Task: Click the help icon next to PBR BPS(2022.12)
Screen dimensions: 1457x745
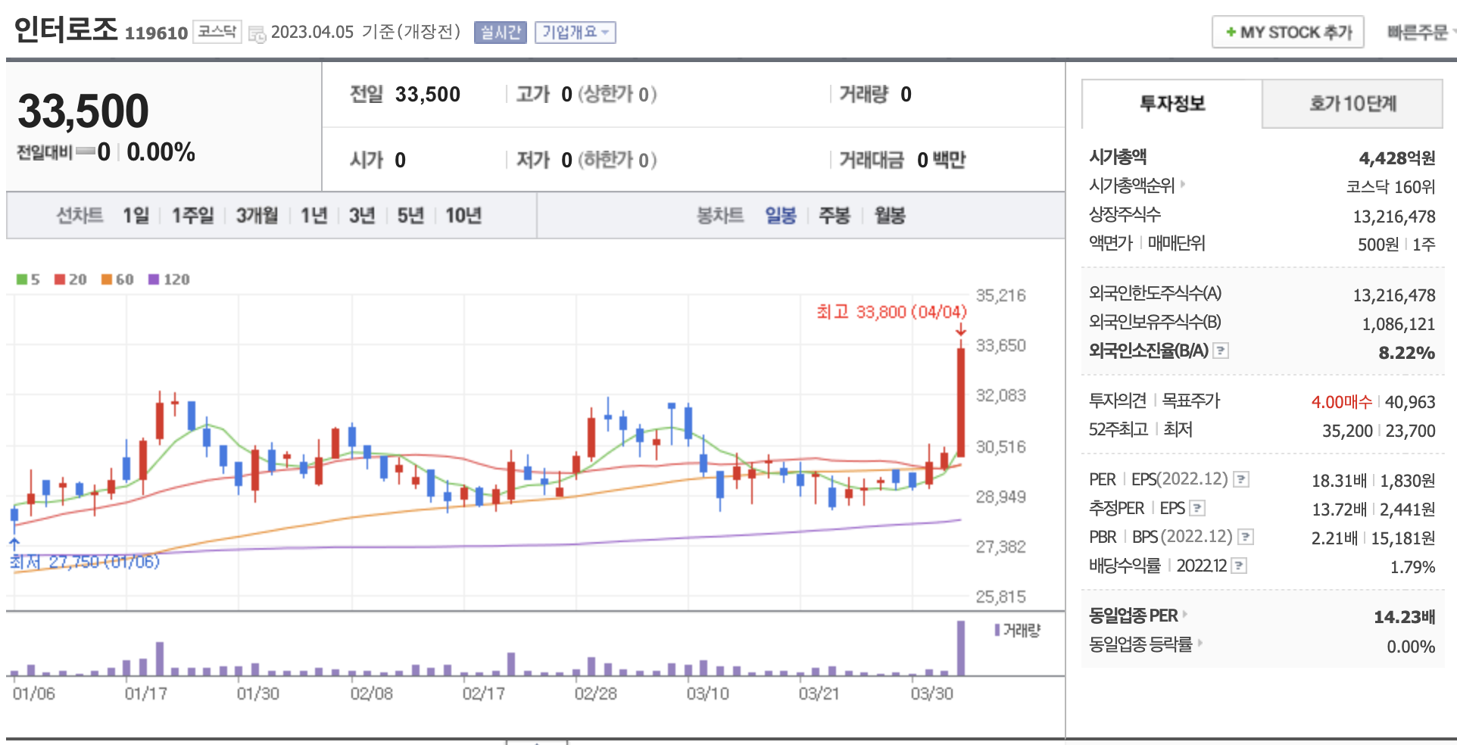Action: (x=1245, y=537)
